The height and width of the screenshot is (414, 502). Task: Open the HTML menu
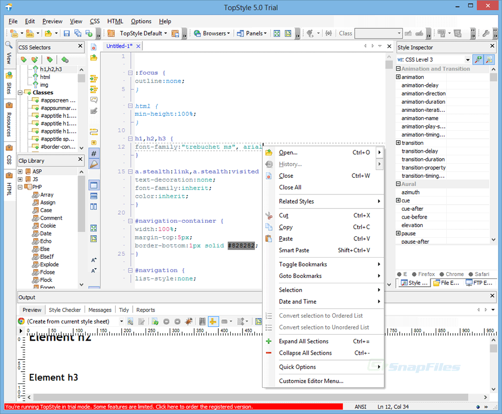tap(115, 21)
